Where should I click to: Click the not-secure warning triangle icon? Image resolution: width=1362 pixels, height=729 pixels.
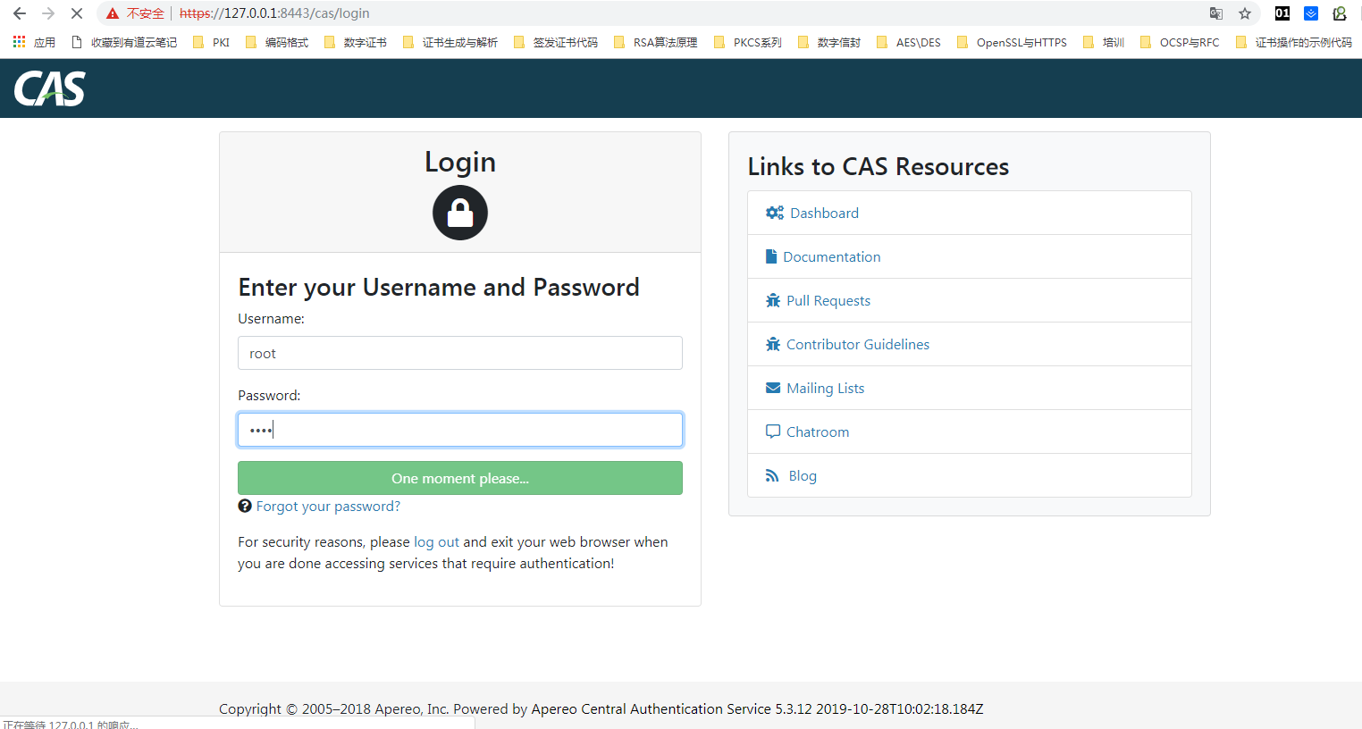click(x=113, y=13)
